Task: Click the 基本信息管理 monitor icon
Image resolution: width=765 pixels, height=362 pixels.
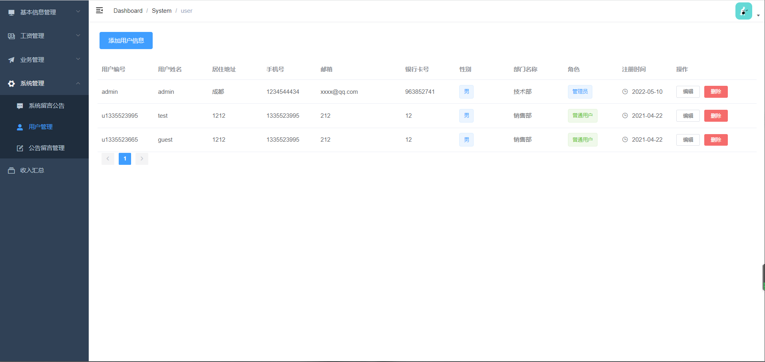Action: tap(12, 12)
